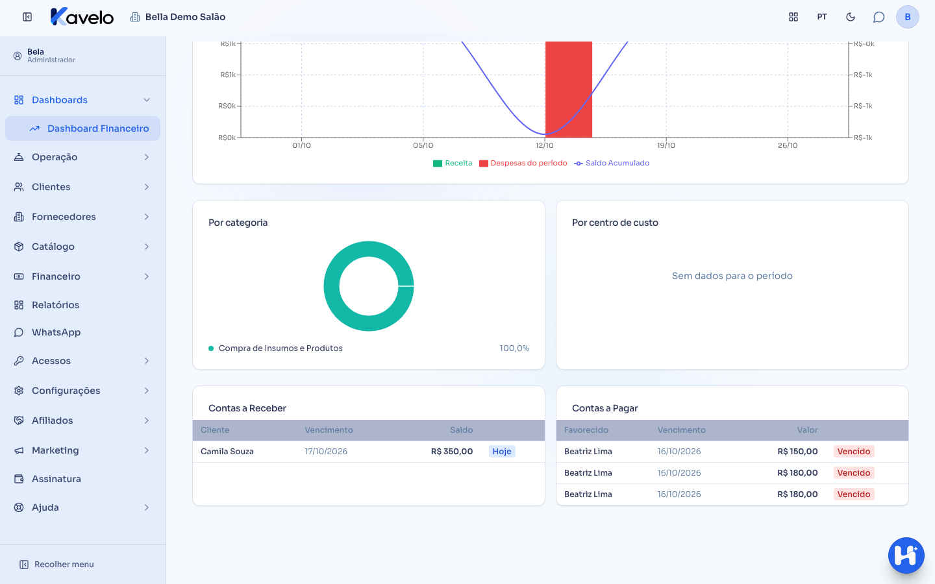
Task: Click the Ajuda lifebuoy icon
Action: (19, 507)
